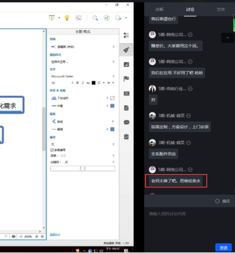Pick the black text color swatch

pyautogui.click(x=94, y=83)
